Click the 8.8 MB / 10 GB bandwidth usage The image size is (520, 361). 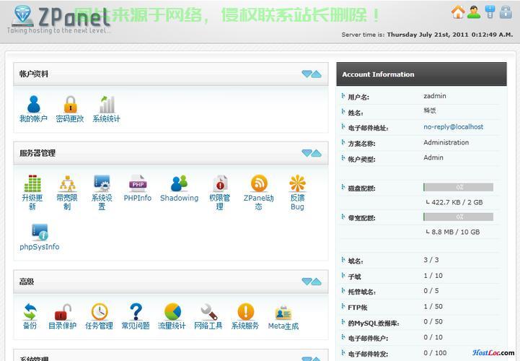click(456, 232)
